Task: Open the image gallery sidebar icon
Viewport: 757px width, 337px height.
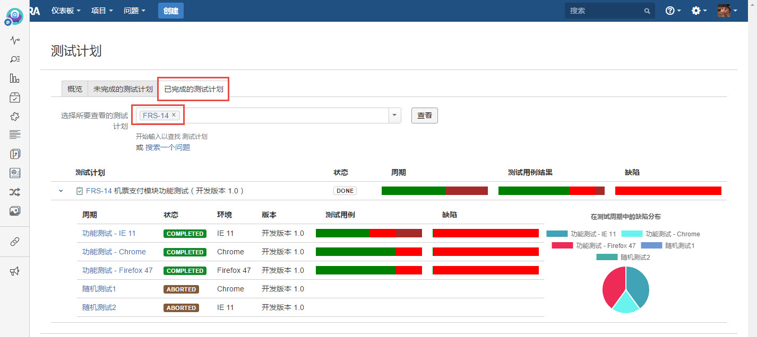Action: pyautogui.click(x=15, y=211)
